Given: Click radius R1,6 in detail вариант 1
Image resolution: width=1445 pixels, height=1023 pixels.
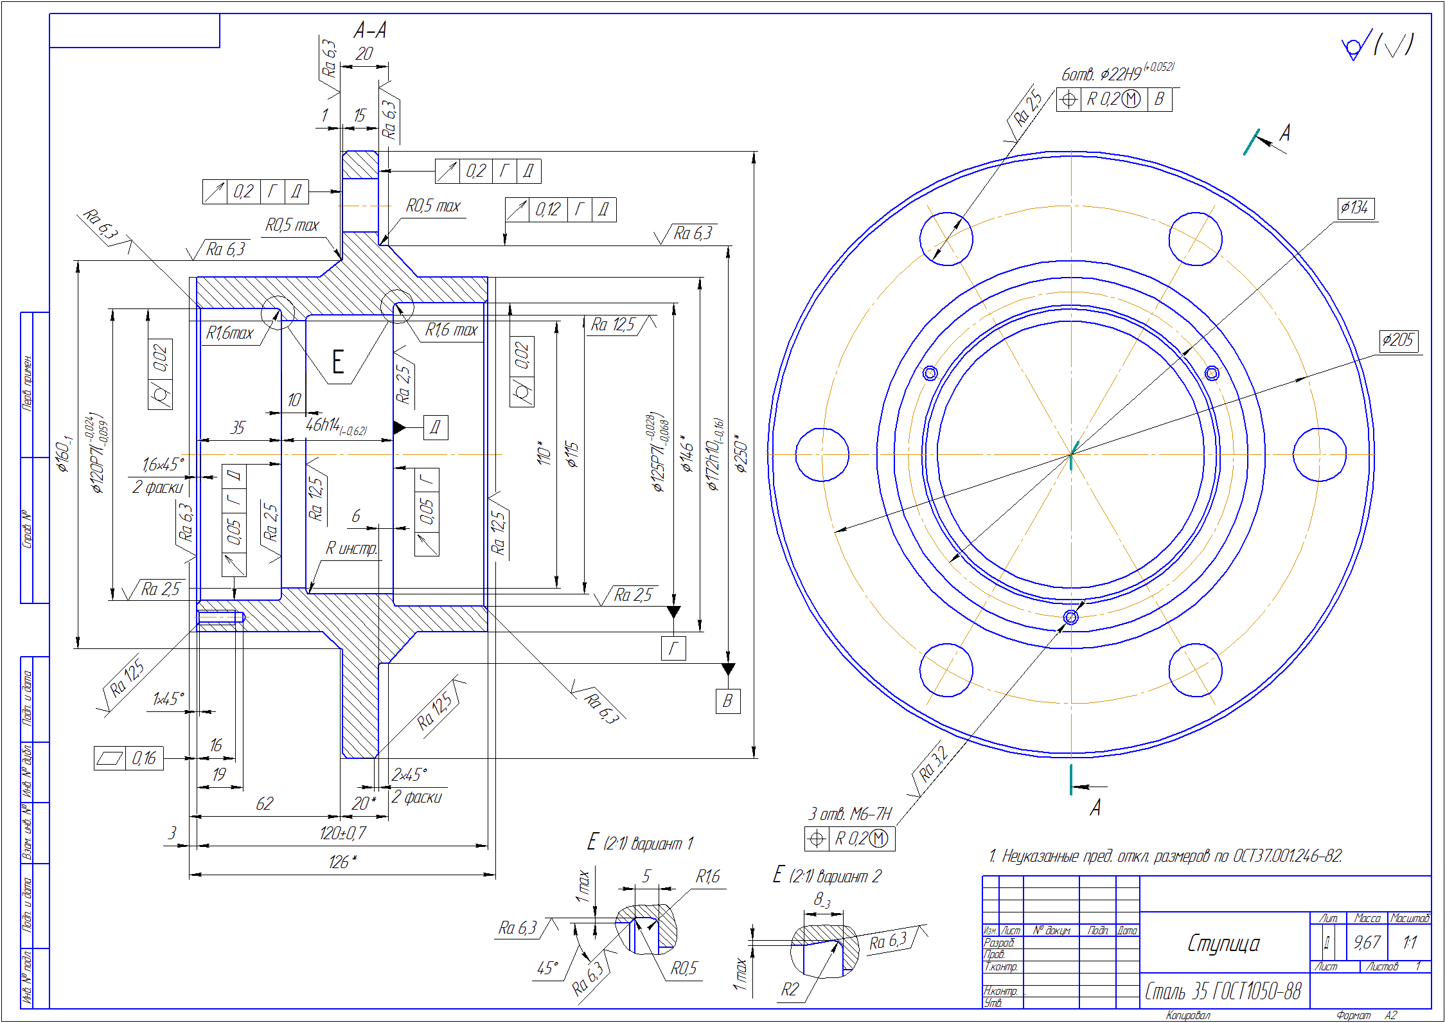Looking at the screenshot, I should (707, 876).
